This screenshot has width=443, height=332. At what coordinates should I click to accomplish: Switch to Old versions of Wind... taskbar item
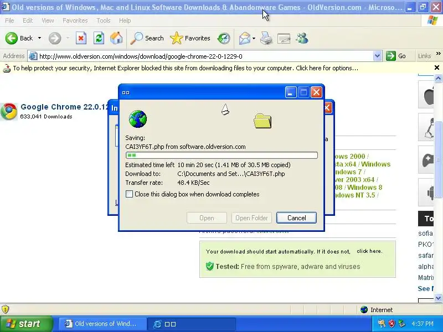102,324
